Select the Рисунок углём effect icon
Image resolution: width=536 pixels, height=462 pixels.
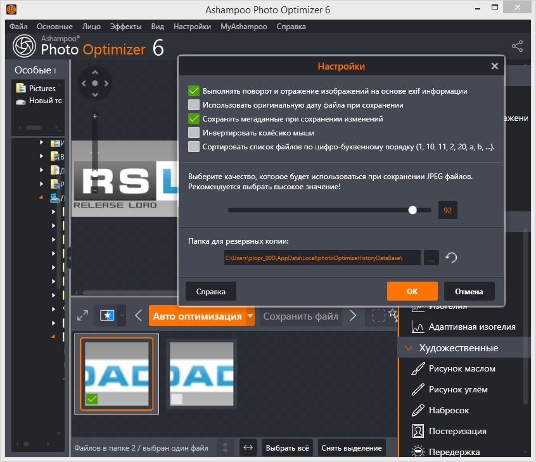[x=418, y=390]
